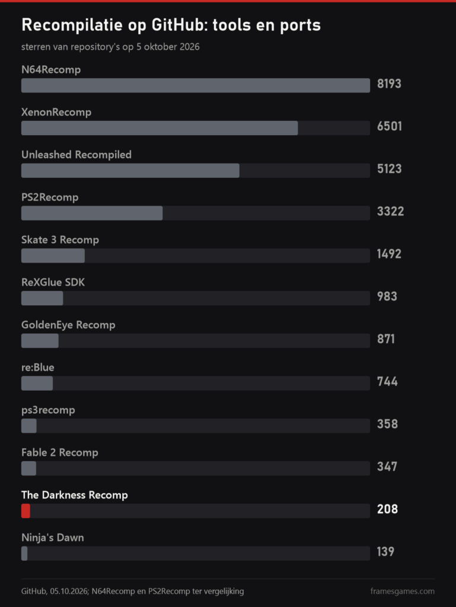Click the PS2Recomp bar
The width and height of the screenshot is (456, 607).
[x=92, y=213]
